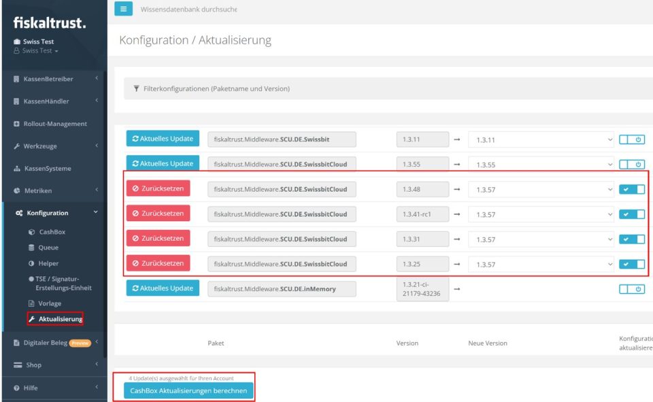Click the Metriken chart icon

coord(16,190)
